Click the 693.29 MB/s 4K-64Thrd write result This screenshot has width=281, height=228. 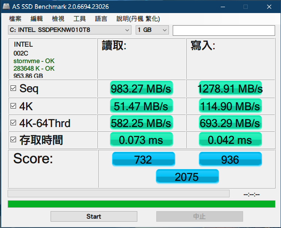[230, 123]
